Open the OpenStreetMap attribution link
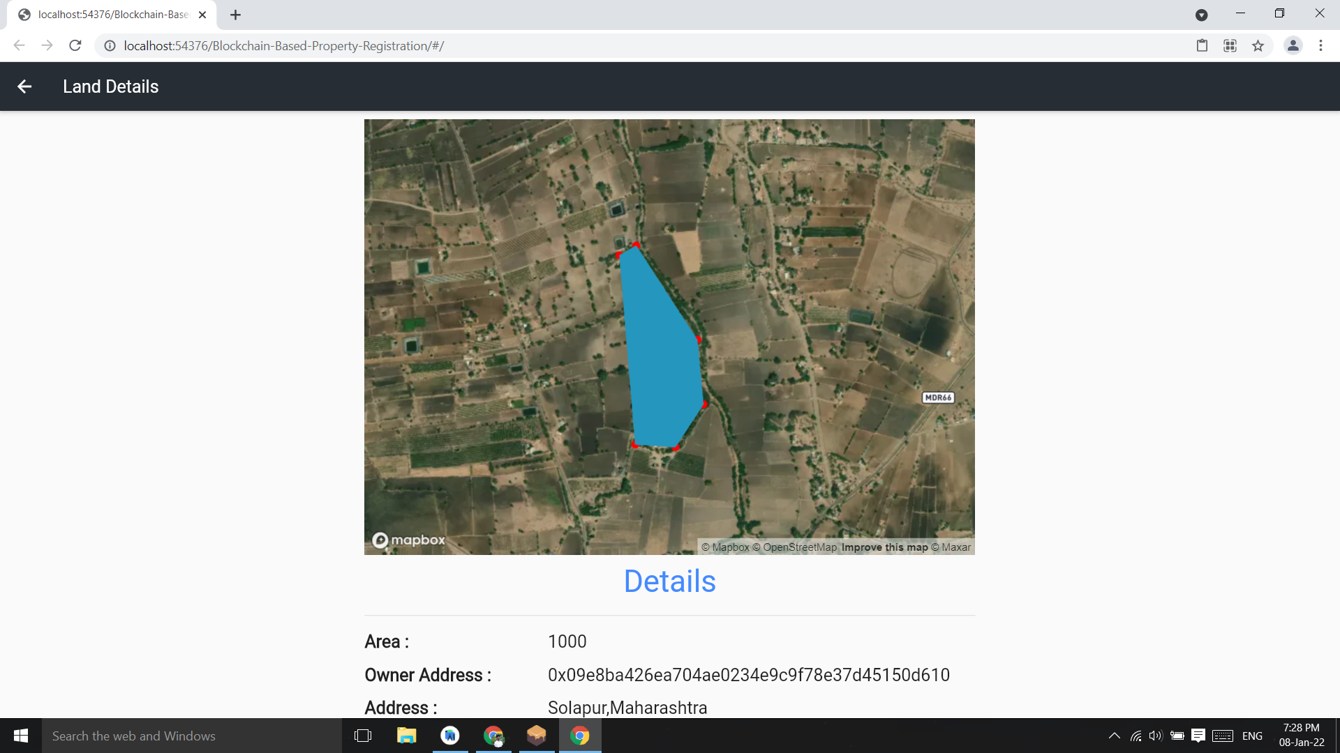The height and width of the screenshot is (753, 1340). 799,547
